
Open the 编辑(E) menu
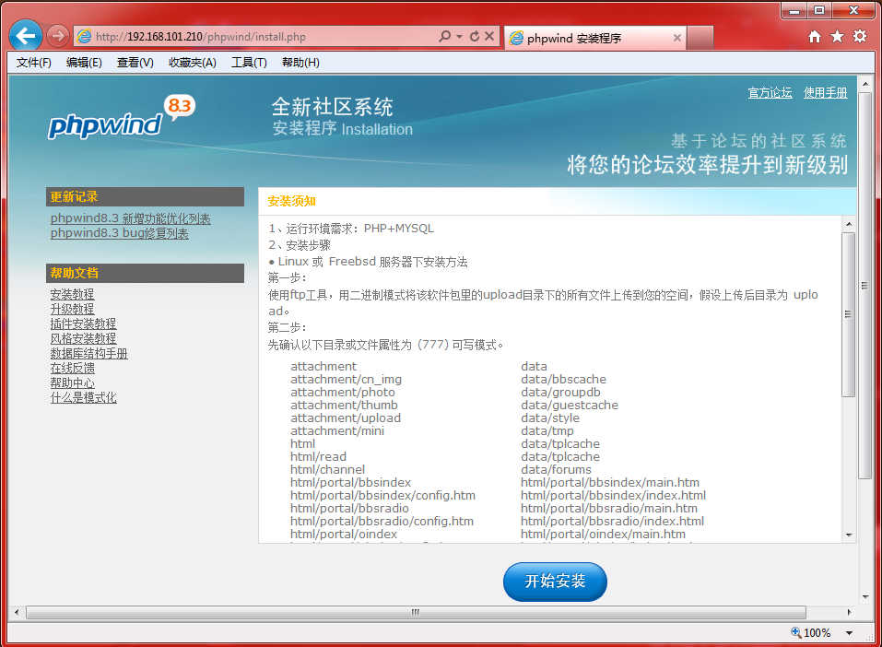tap(84, 63)
